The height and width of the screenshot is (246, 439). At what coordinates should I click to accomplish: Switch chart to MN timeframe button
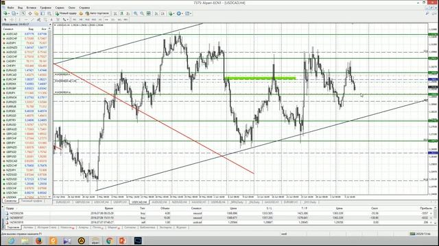pos(126,20)
